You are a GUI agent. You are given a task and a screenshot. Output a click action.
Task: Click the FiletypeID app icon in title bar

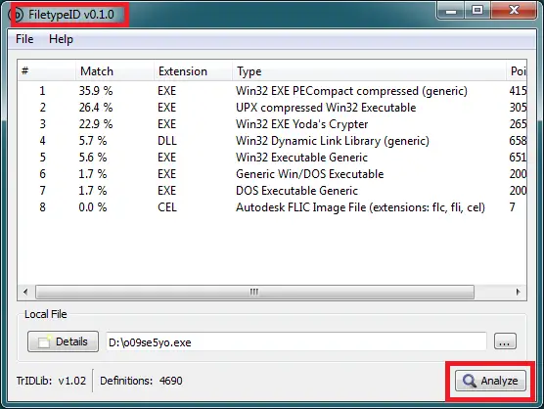(17, 15)
